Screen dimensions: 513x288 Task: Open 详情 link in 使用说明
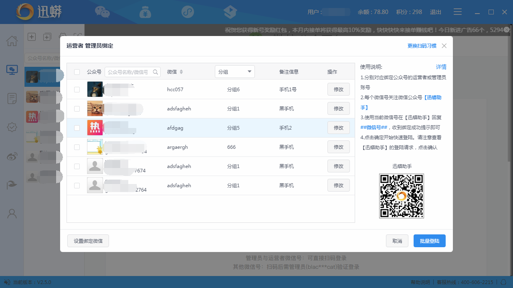[441, 67]
